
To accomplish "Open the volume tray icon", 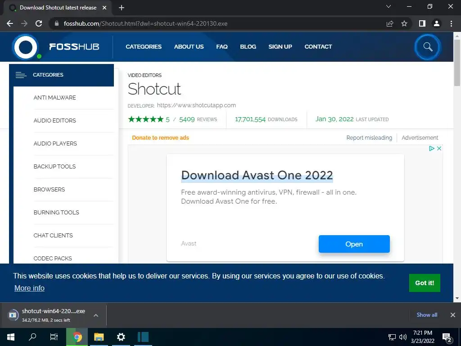I will tap(403, 337).
